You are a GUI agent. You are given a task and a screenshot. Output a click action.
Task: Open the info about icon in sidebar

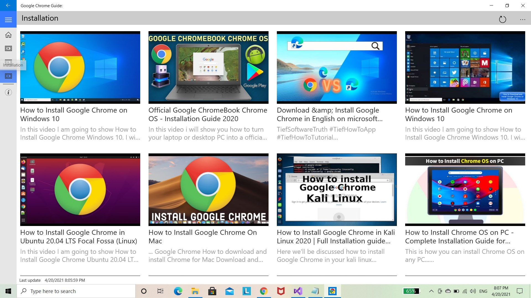(x=8, y=92)
